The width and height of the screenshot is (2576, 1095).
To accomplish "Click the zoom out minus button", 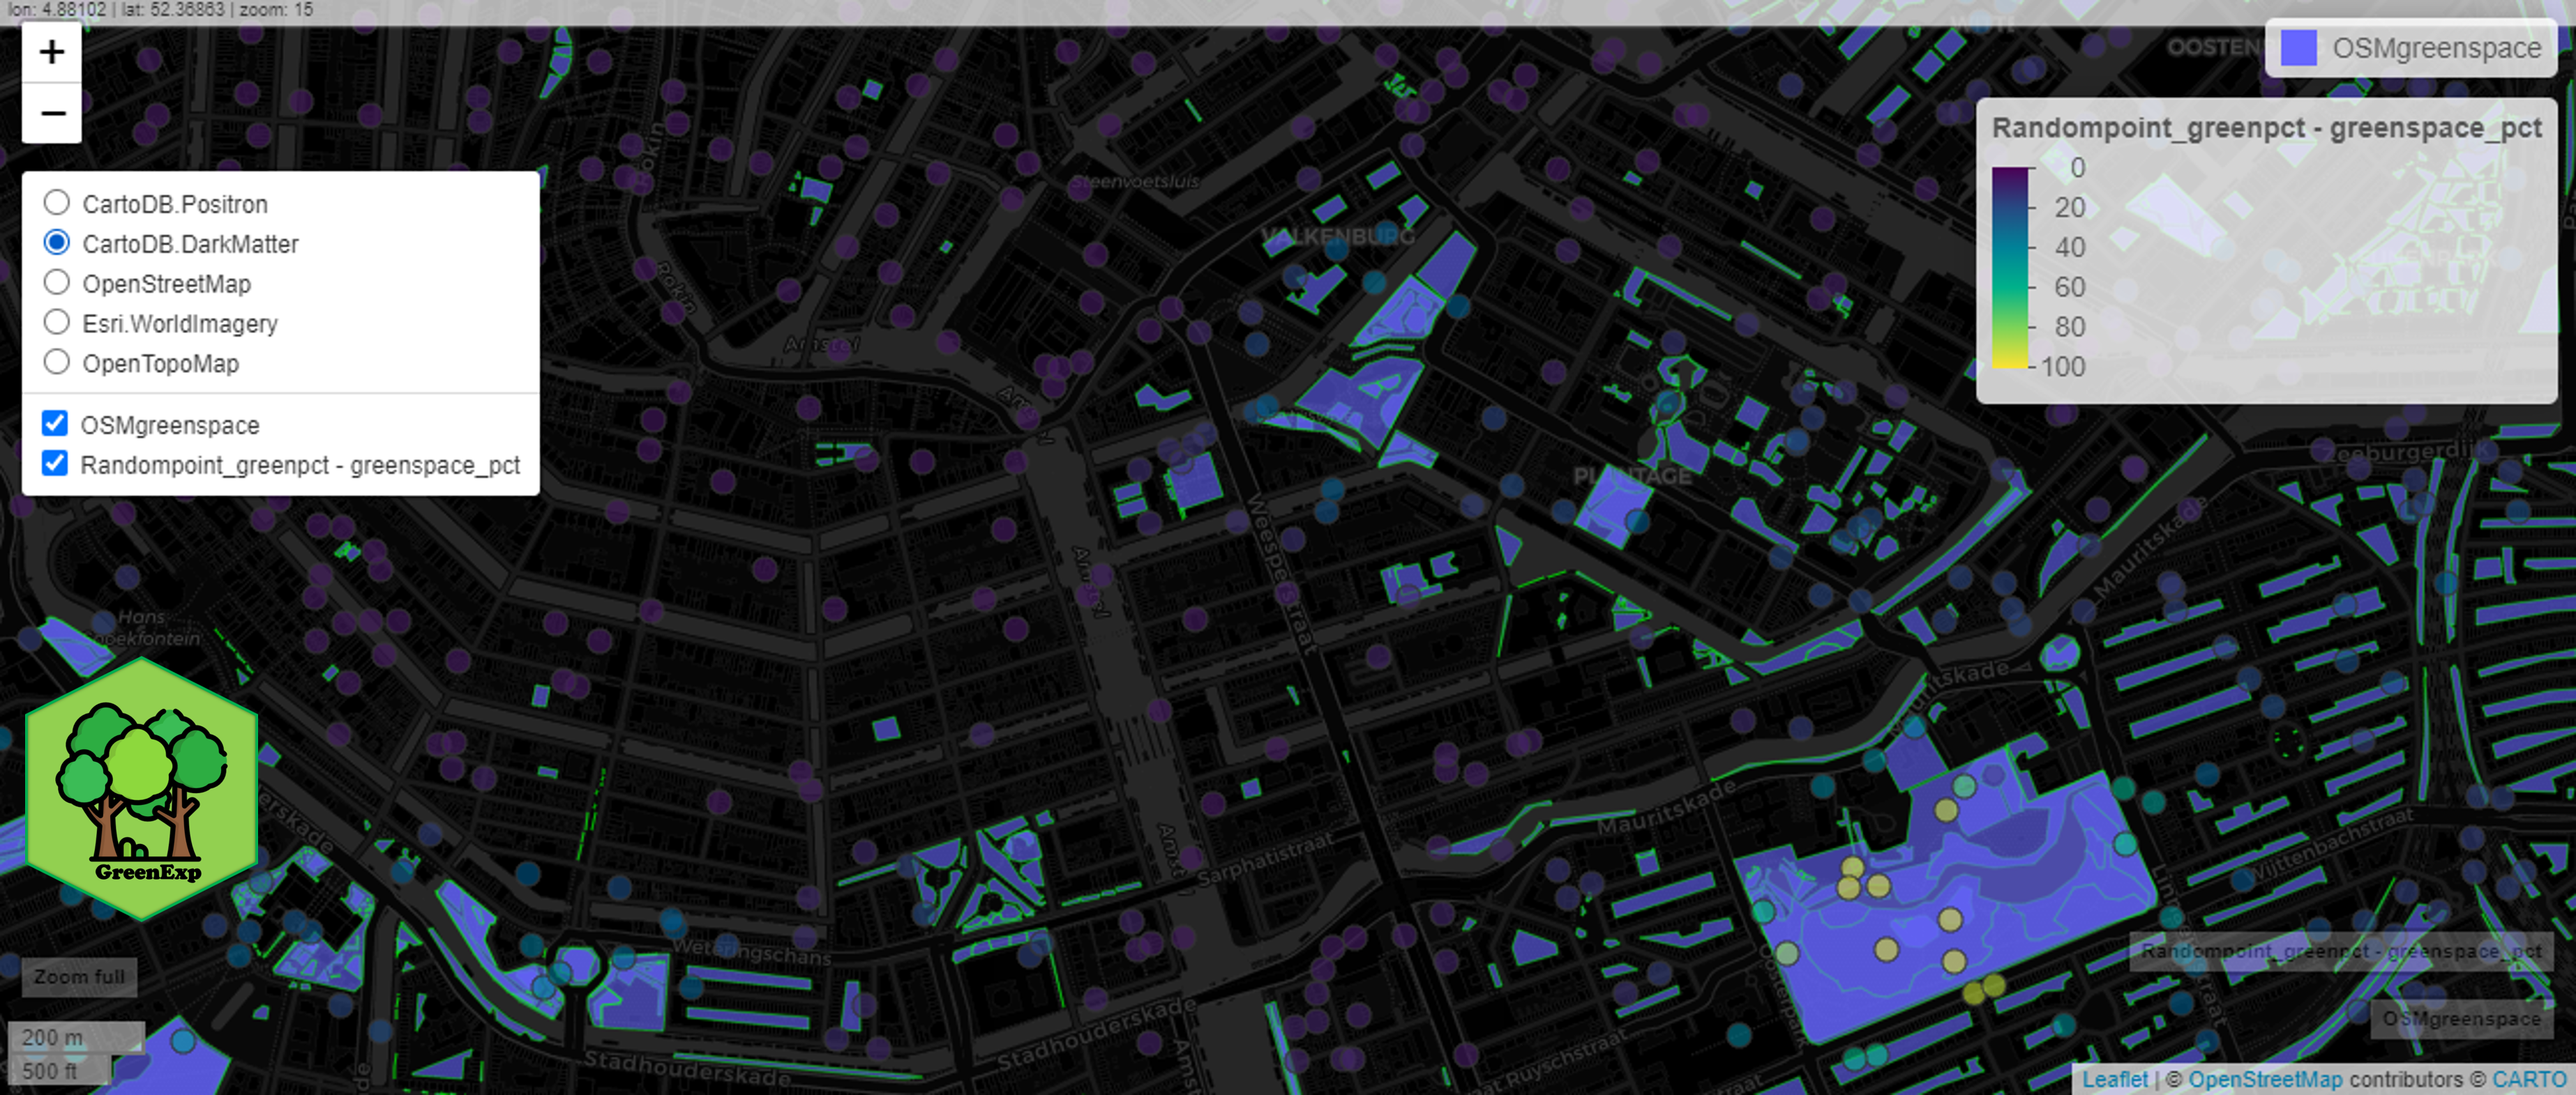I will [52, 113].
